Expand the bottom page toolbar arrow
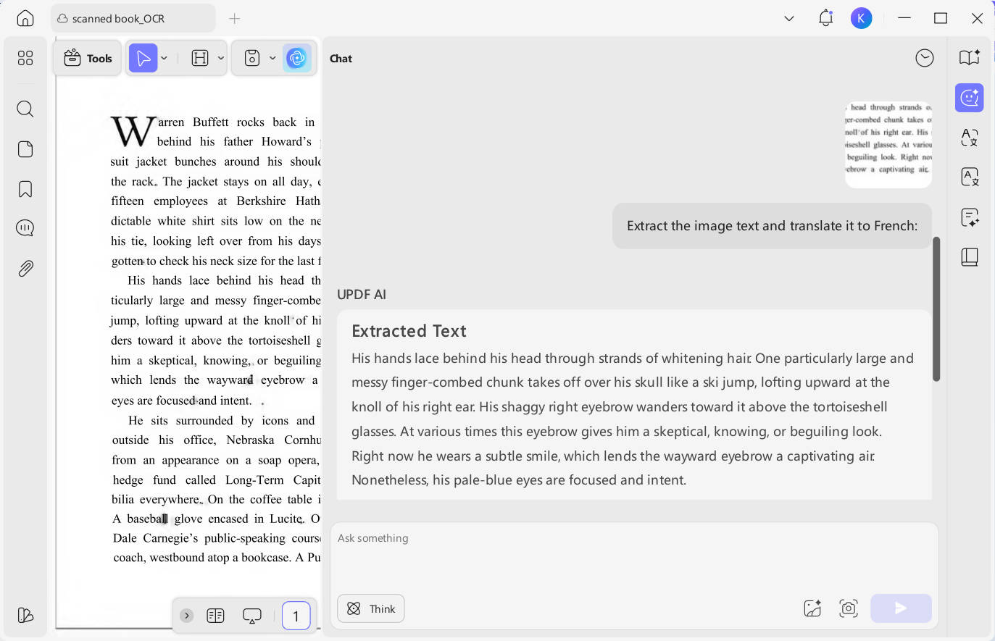Image resolution: width=995 pixels, height=641 pixels. 187,616
